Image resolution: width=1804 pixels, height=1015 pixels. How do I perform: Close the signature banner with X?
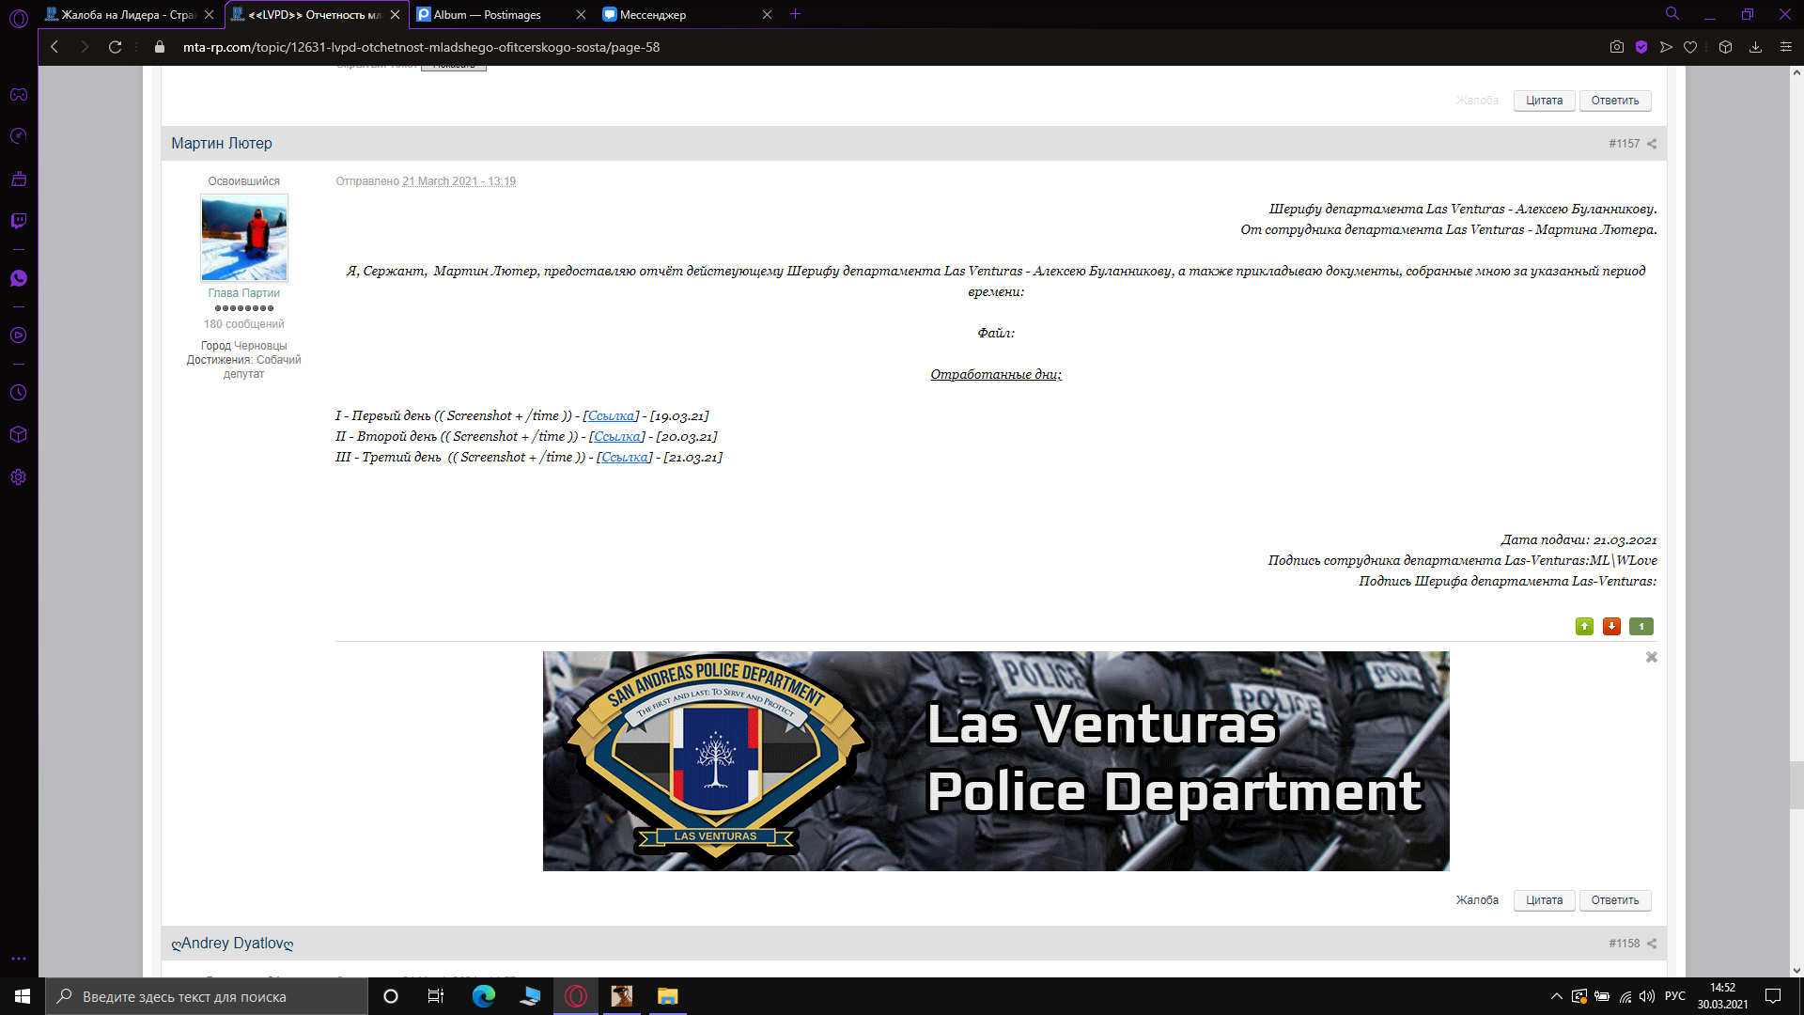click(1651, 658)
